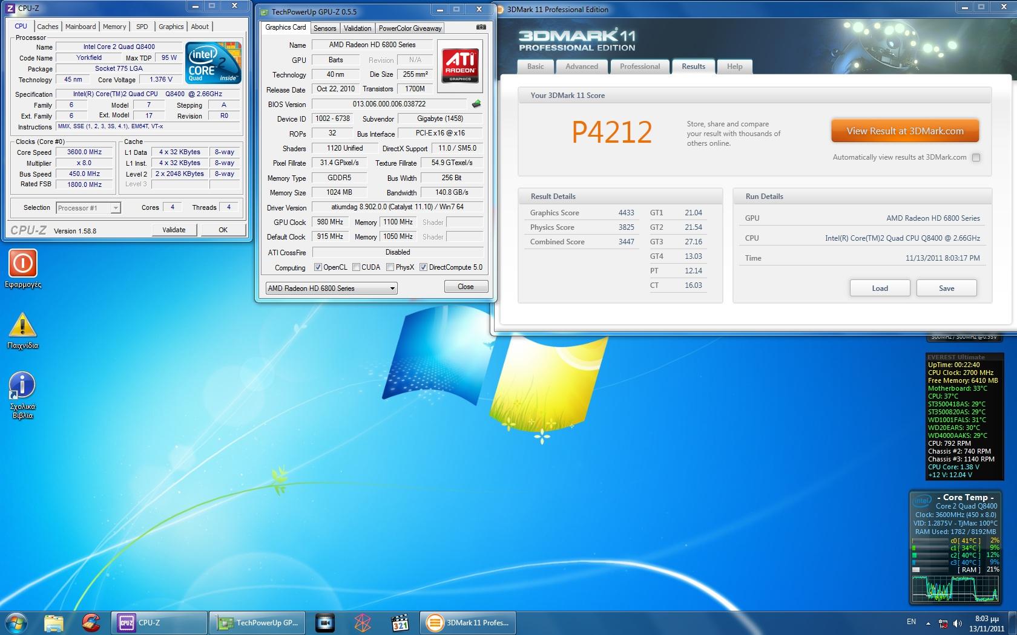Switch to 3DMark 11 taskbar button
1017x635 pixels.
point(469,623)
